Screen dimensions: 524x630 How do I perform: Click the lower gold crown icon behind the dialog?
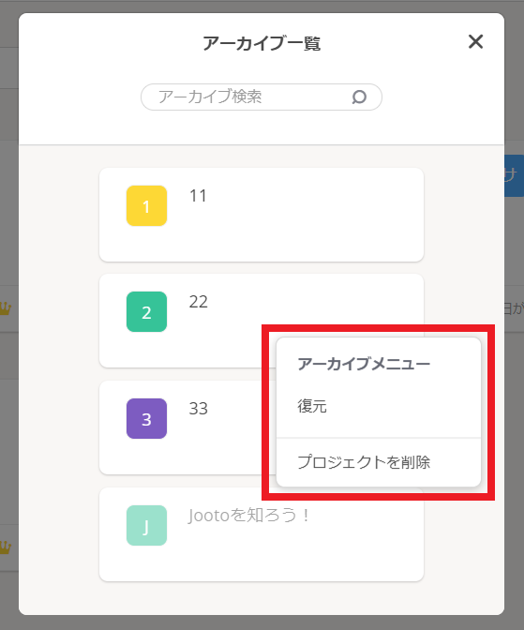tap(6, 547)
